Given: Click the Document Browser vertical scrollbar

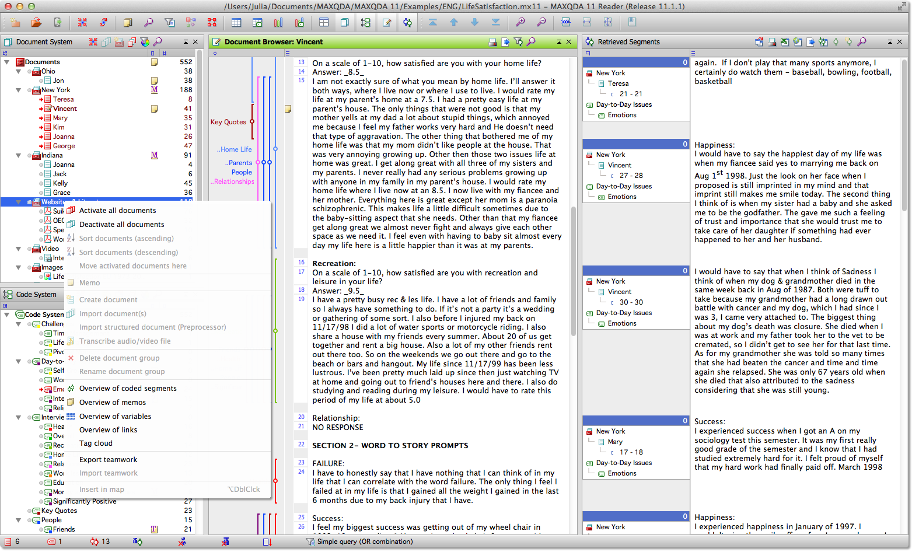Looking at the screenshot, I should point(574,271).
